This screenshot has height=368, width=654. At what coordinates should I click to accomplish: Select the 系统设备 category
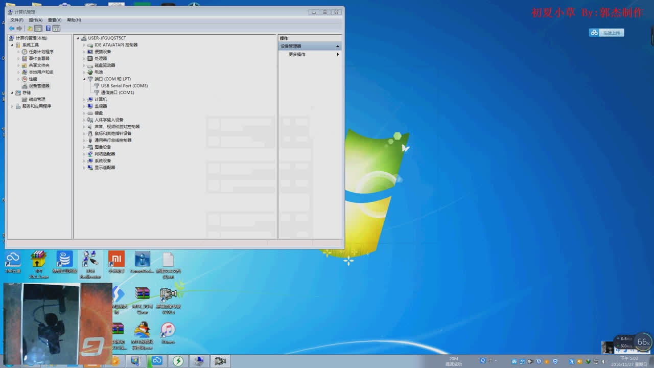coord(103,160)
